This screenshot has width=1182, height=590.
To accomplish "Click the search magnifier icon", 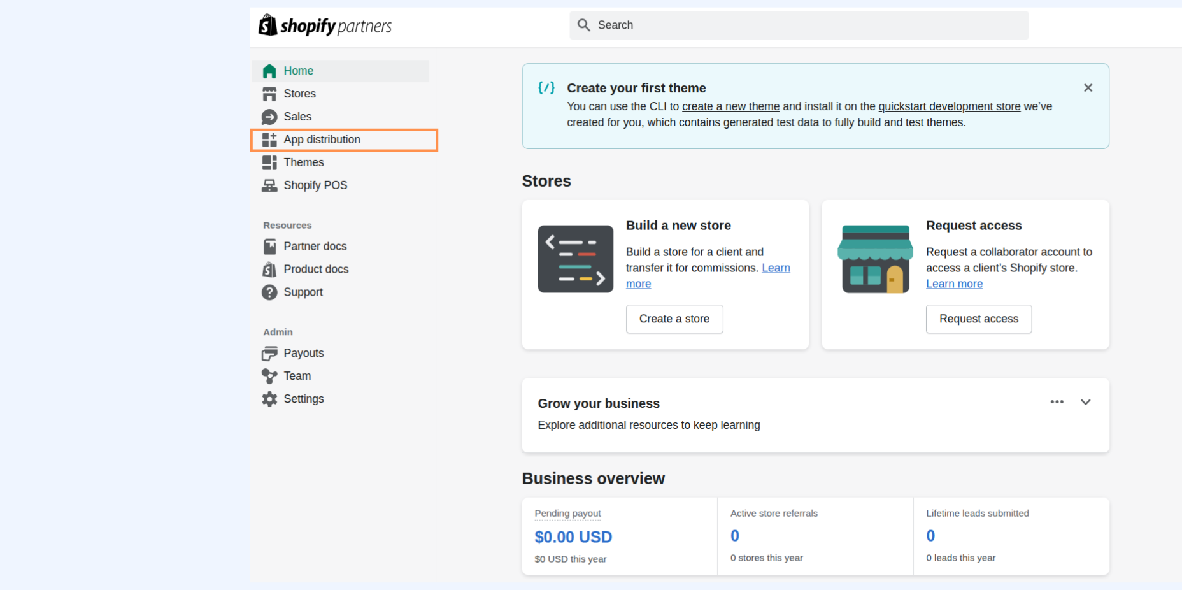I will (583, 25).
